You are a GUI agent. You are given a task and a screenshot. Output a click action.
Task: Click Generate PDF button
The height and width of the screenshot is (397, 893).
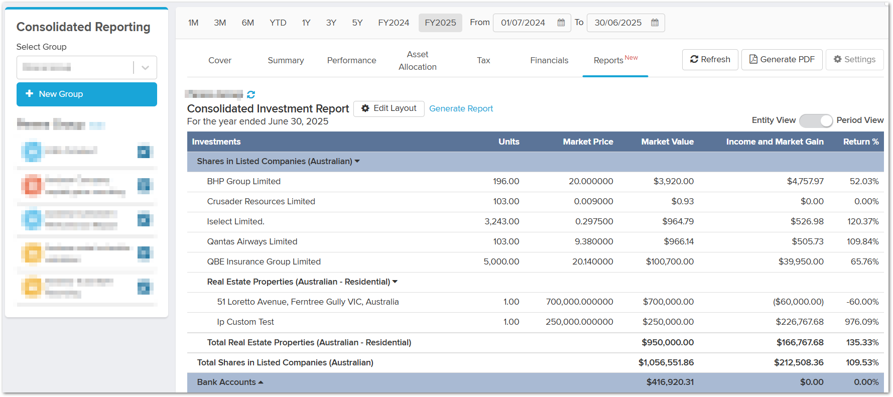pos(782,59)
